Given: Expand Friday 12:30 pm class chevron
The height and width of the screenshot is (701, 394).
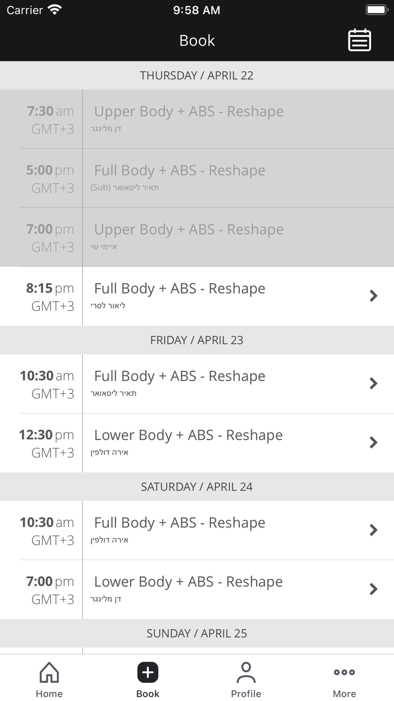Looking at the screenshot, I should pos(373,442).
